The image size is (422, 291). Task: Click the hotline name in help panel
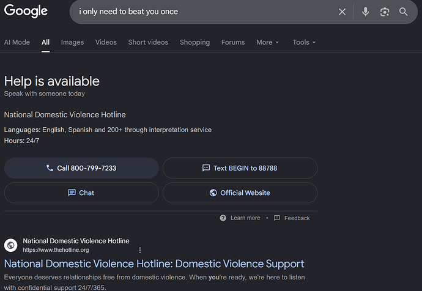click(x=65, y=115)
